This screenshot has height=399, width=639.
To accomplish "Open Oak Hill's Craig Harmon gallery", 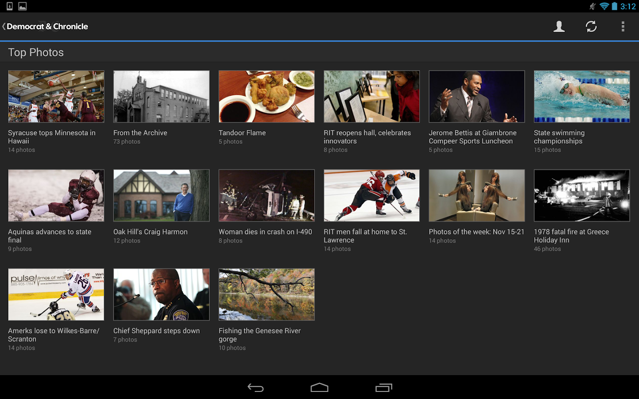I will (x=161, y=195).
